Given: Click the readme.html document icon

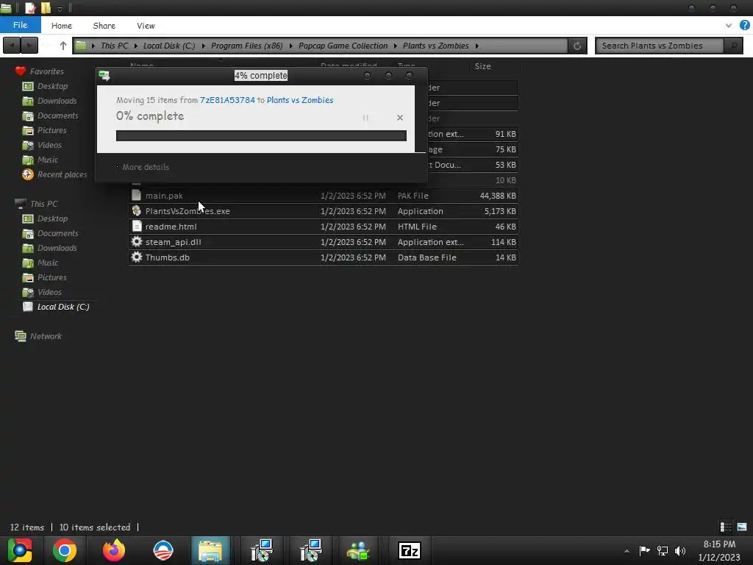Looking at the screenshot, I should (x=136, y=226).
